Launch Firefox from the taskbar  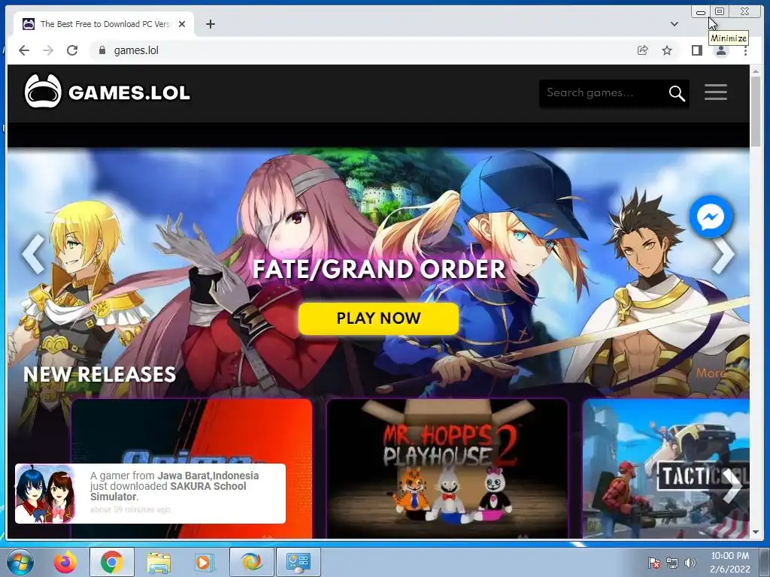[65, 562]
